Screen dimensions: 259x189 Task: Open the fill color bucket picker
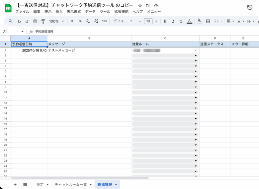[200, 21]
